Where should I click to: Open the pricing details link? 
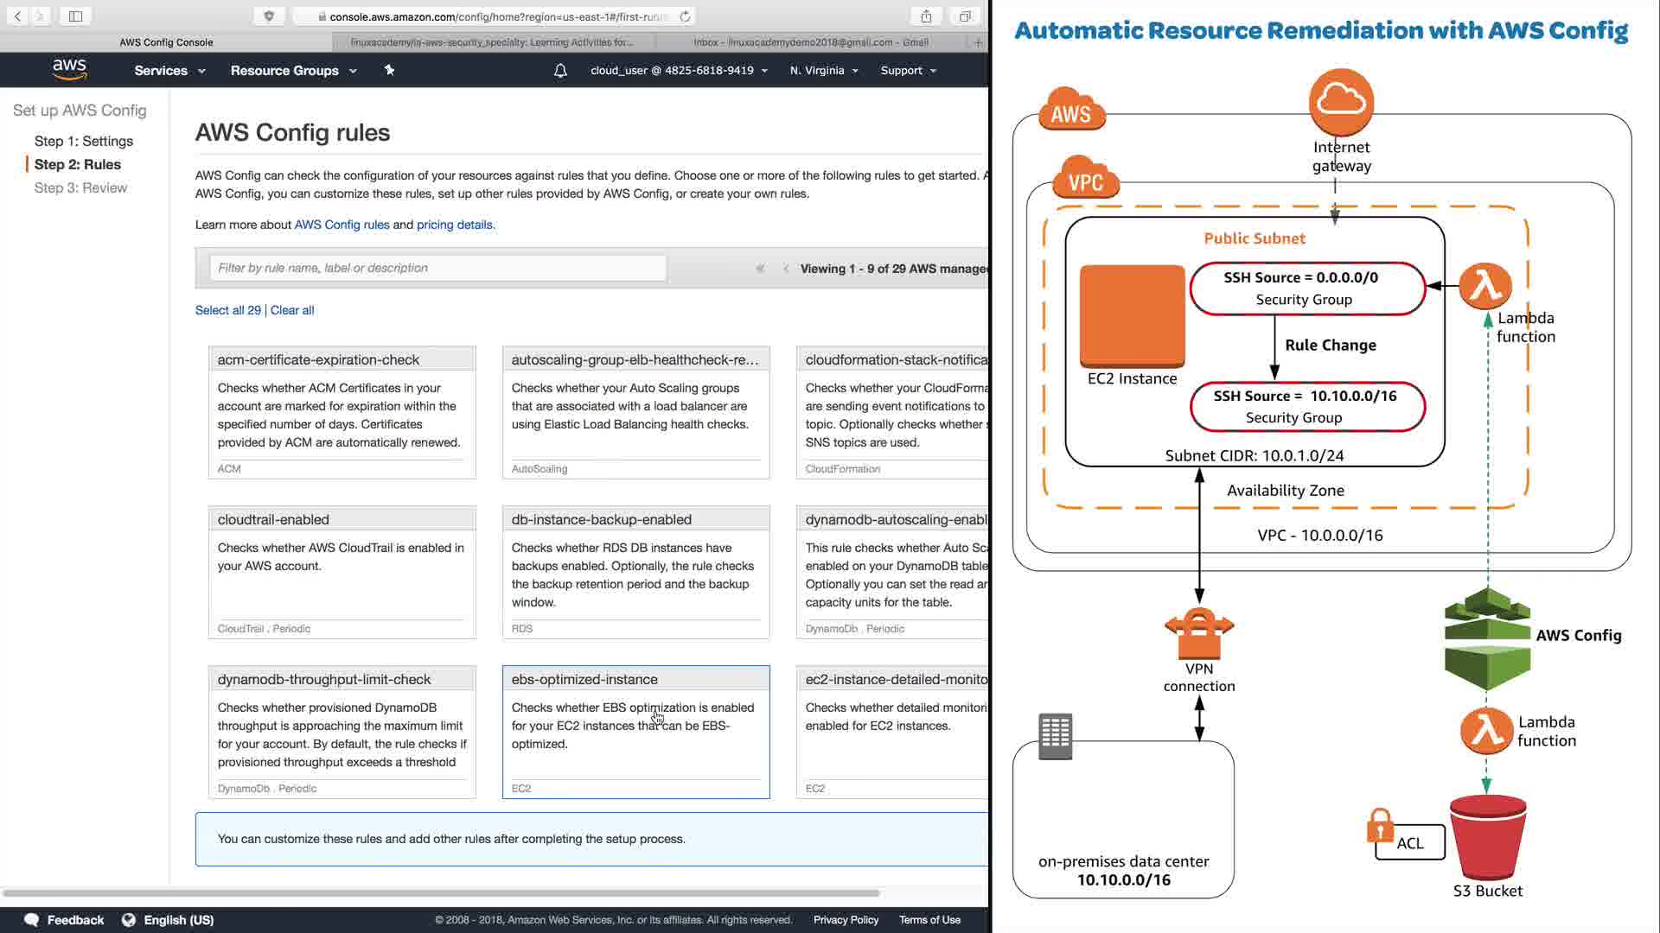tap(454, 225)
